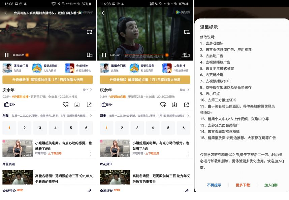Open 爱玩3周年 promo on the left phone screen

pos(44,68)
